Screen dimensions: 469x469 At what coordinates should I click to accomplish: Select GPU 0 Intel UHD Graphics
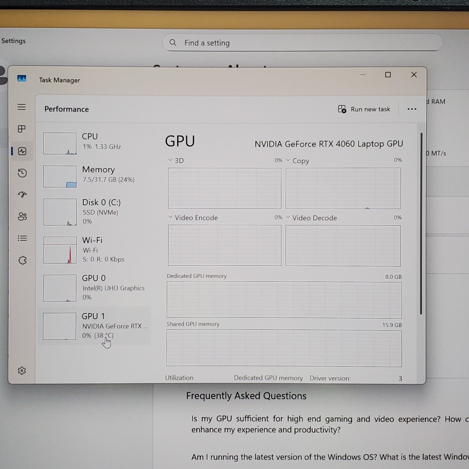tap(94, 288)
